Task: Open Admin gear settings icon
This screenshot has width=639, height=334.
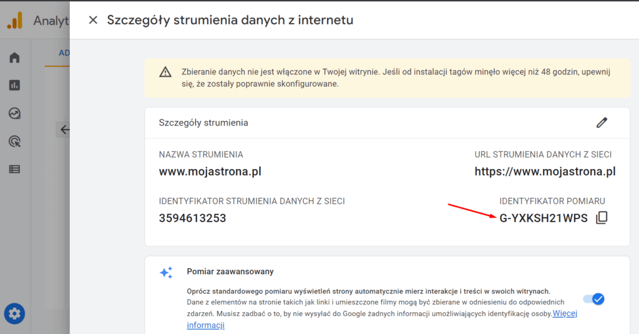Action: (15, 313)
